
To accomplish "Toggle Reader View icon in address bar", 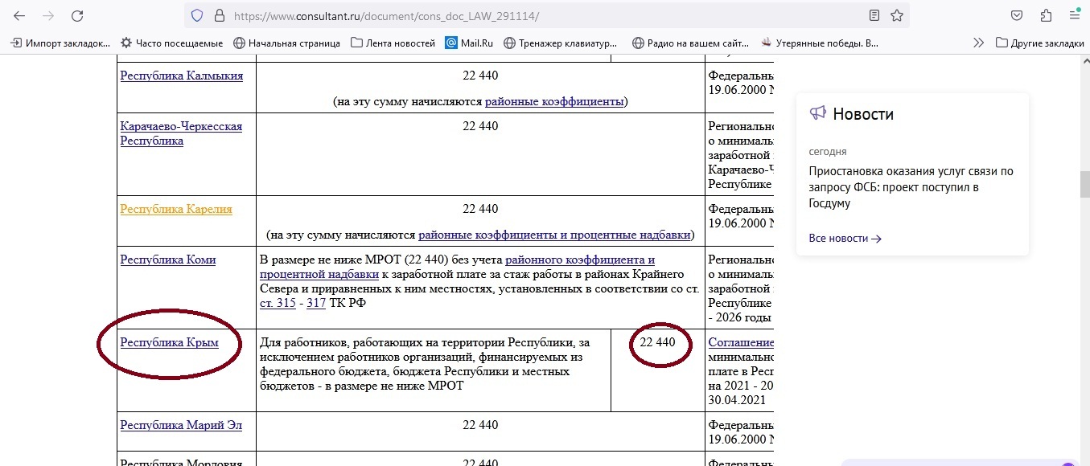I will click(874, 16).
